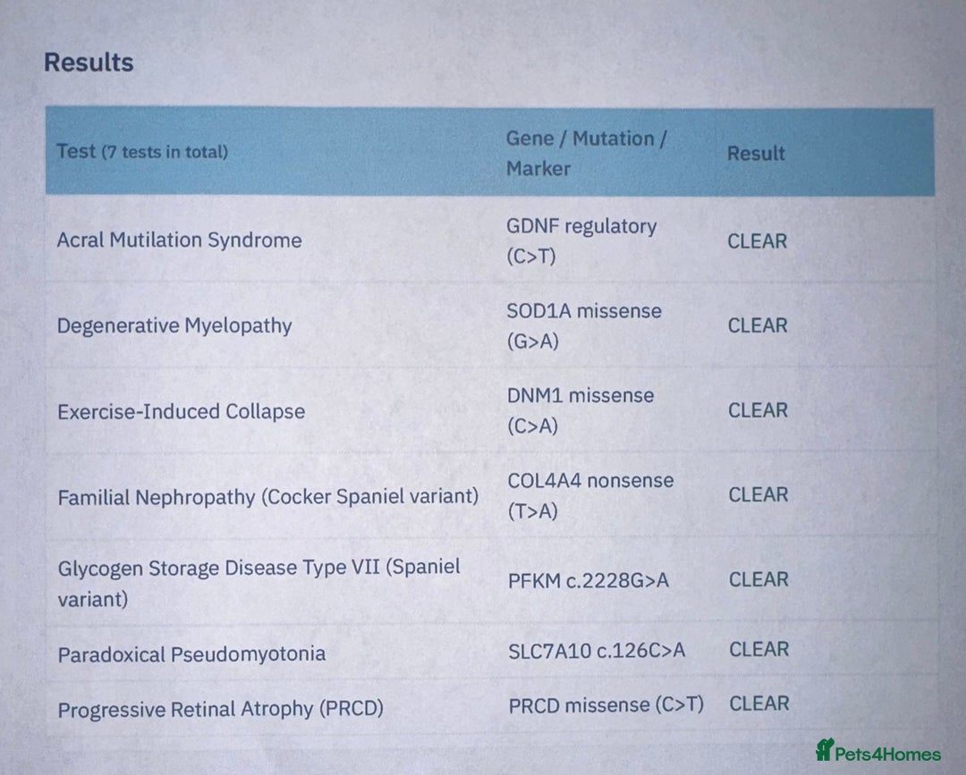Select the DNM1 missense (C>A) marker

pyautogui.click(x=580, y=410)
